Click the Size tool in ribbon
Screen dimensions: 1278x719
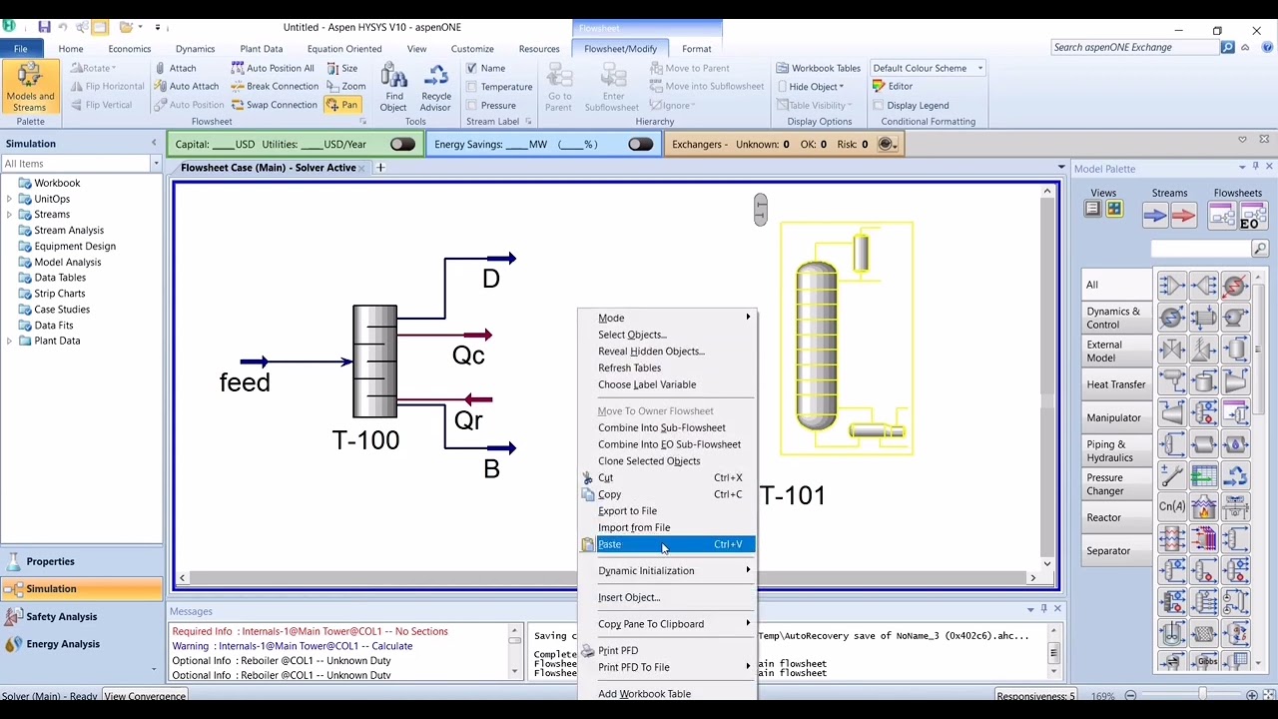341,68
